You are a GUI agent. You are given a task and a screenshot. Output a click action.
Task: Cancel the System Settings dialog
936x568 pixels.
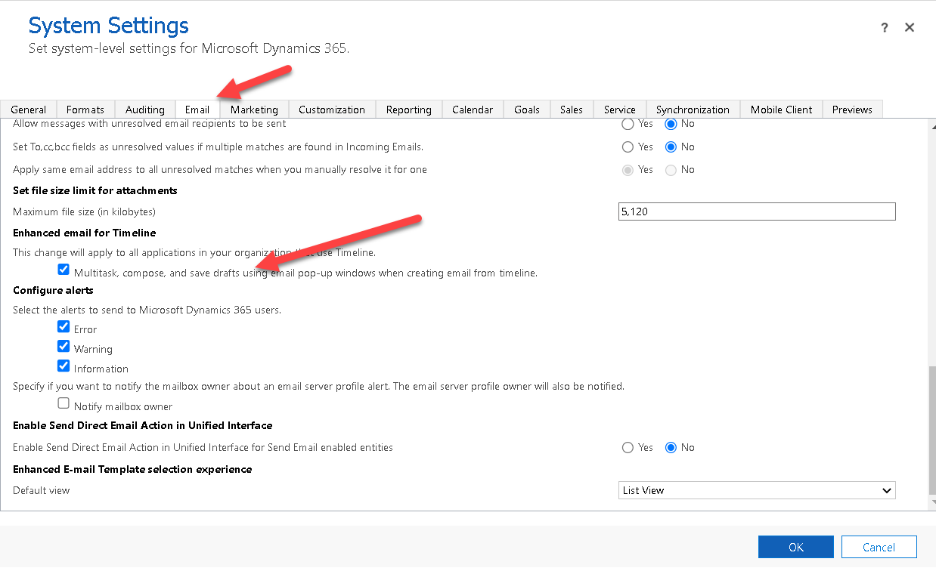[879, 546]
